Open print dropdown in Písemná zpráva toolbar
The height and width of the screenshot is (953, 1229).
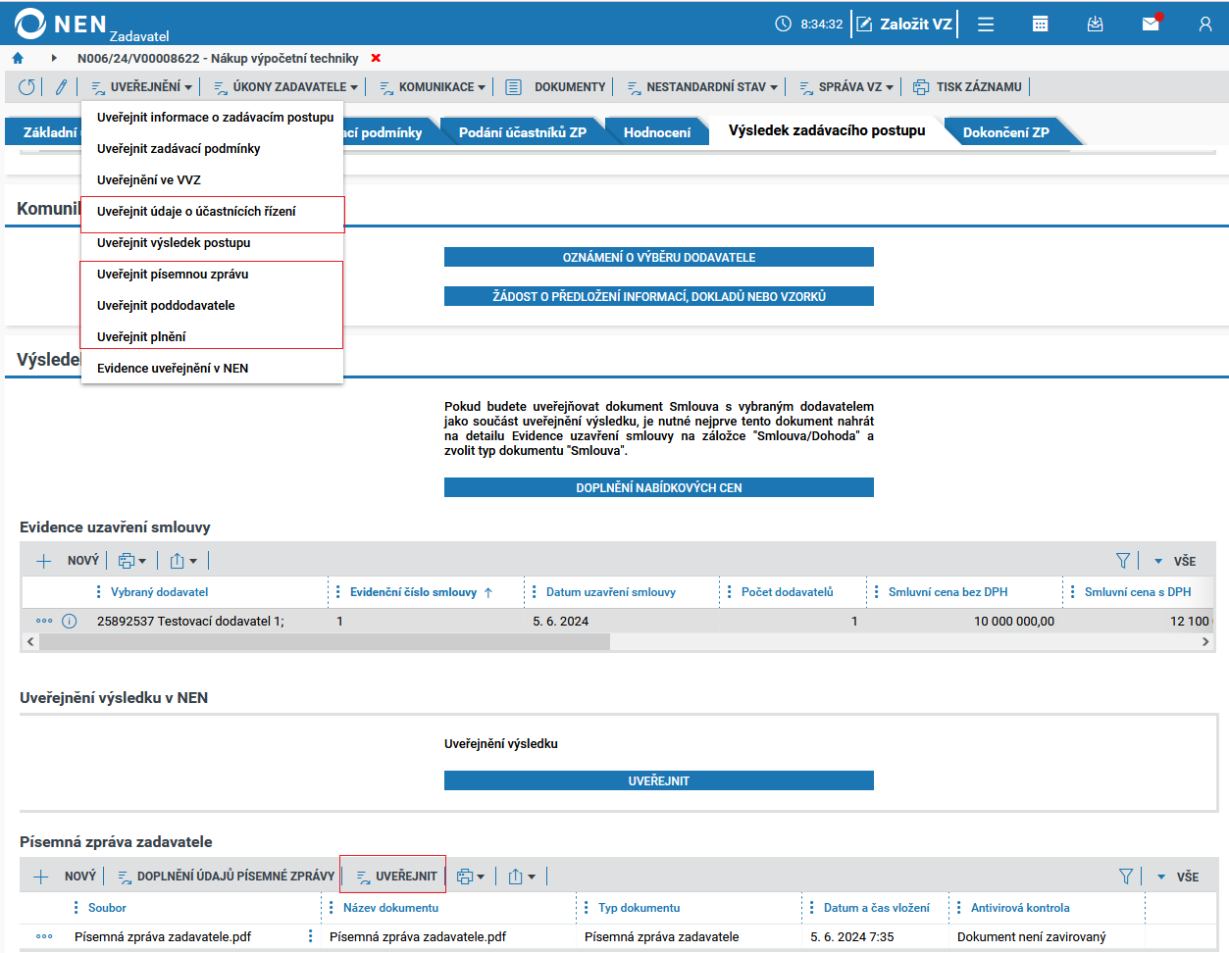(x=471, y=877)
